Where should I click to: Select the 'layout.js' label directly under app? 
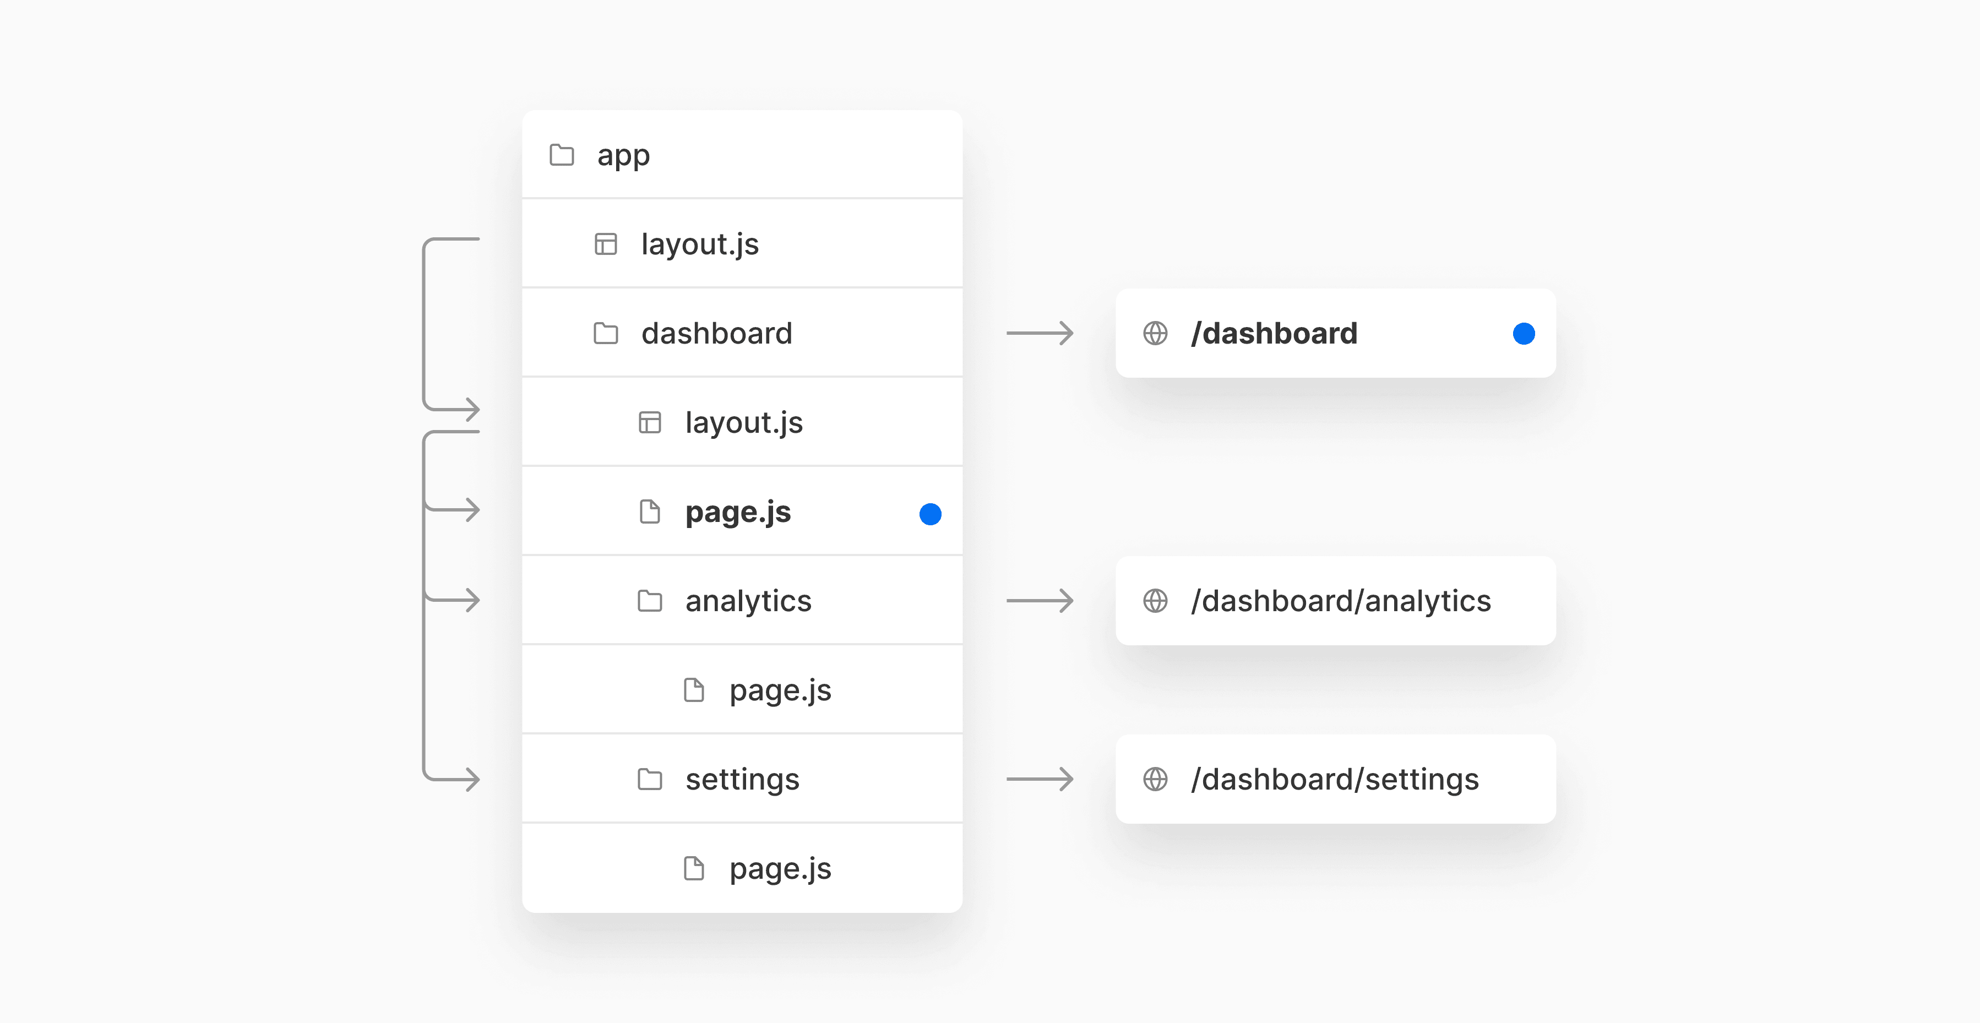(x=699, y=245)
